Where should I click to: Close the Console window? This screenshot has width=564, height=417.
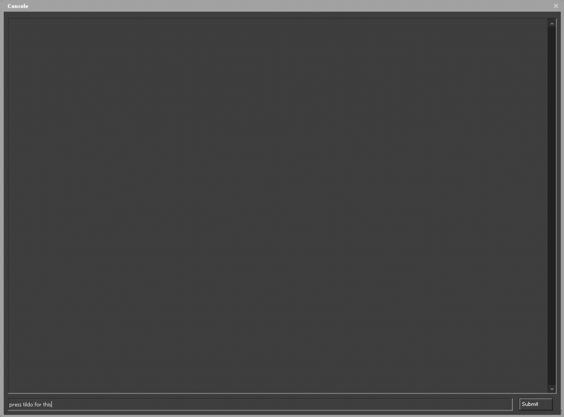(556, 6)
